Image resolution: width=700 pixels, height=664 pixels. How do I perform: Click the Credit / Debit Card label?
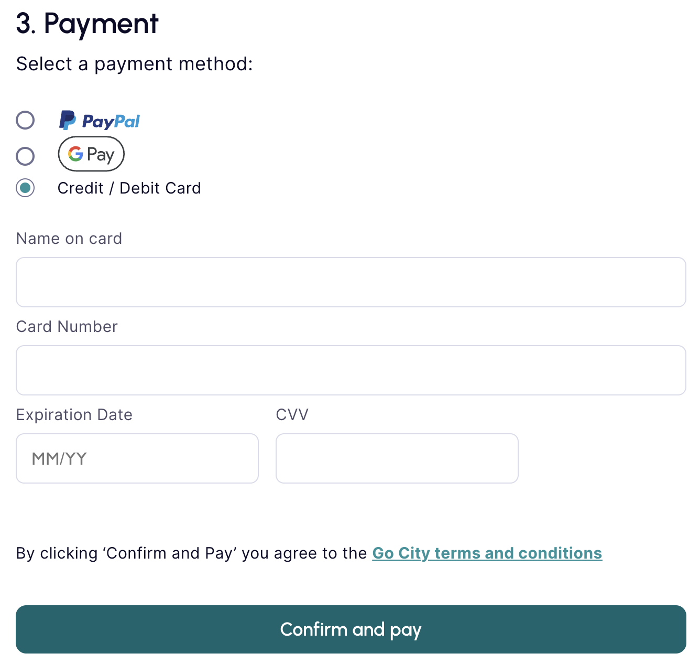pos(129,188)
